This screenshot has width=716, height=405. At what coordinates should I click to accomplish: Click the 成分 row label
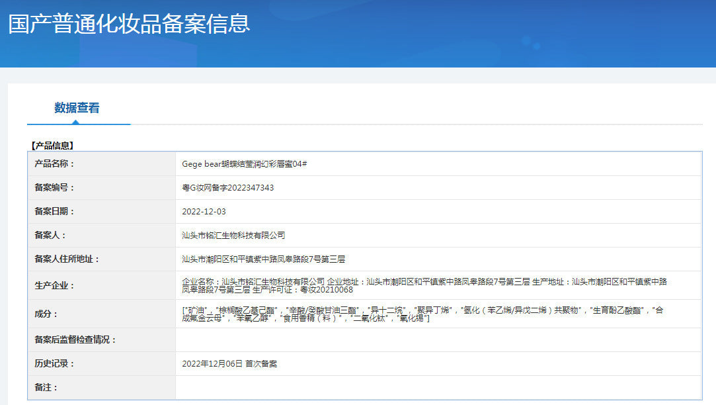46,314
